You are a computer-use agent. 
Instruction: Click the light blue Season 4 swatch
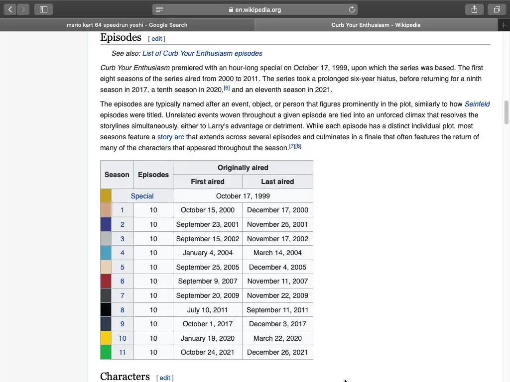tap(106, 253)
